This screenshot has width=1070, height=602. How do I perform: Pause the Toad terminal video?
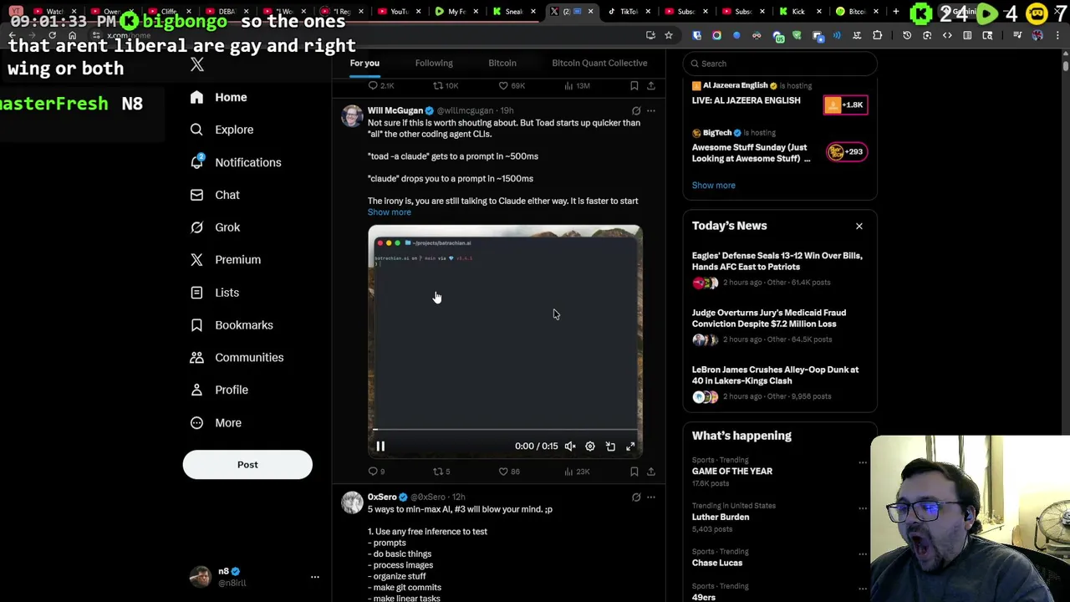pos(380,446)
